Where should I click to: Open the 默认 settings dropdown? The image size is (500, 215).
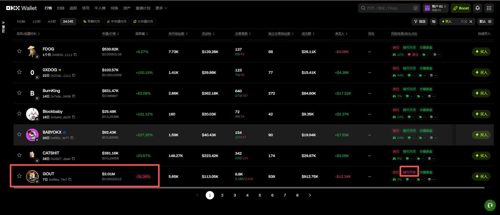click(486, 21)
